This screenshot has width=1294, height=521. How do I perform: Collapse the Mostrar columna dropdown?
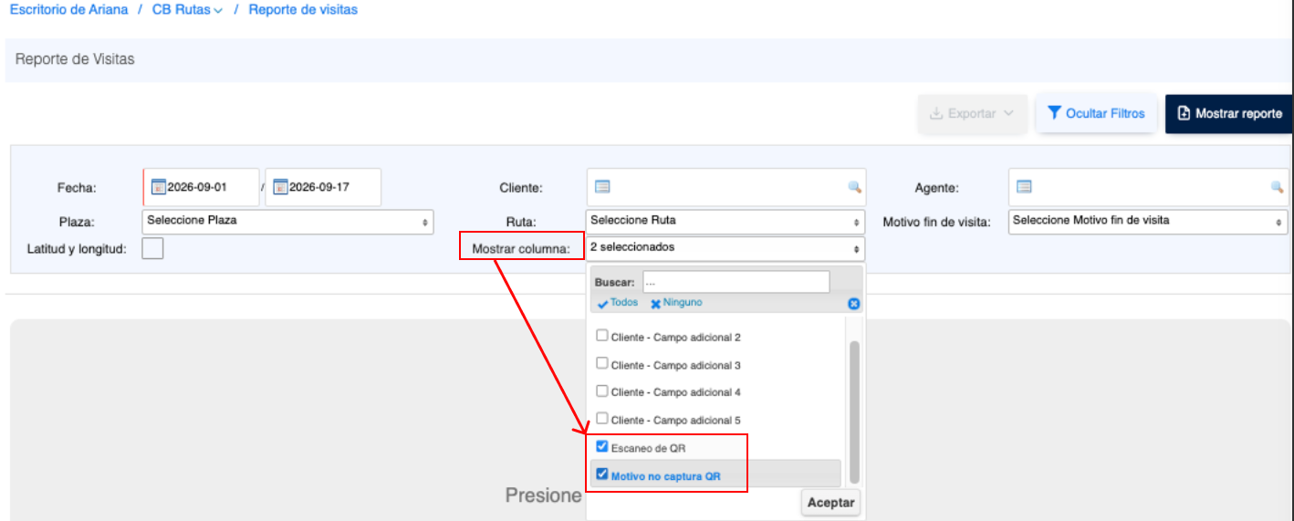click(725, 248)
